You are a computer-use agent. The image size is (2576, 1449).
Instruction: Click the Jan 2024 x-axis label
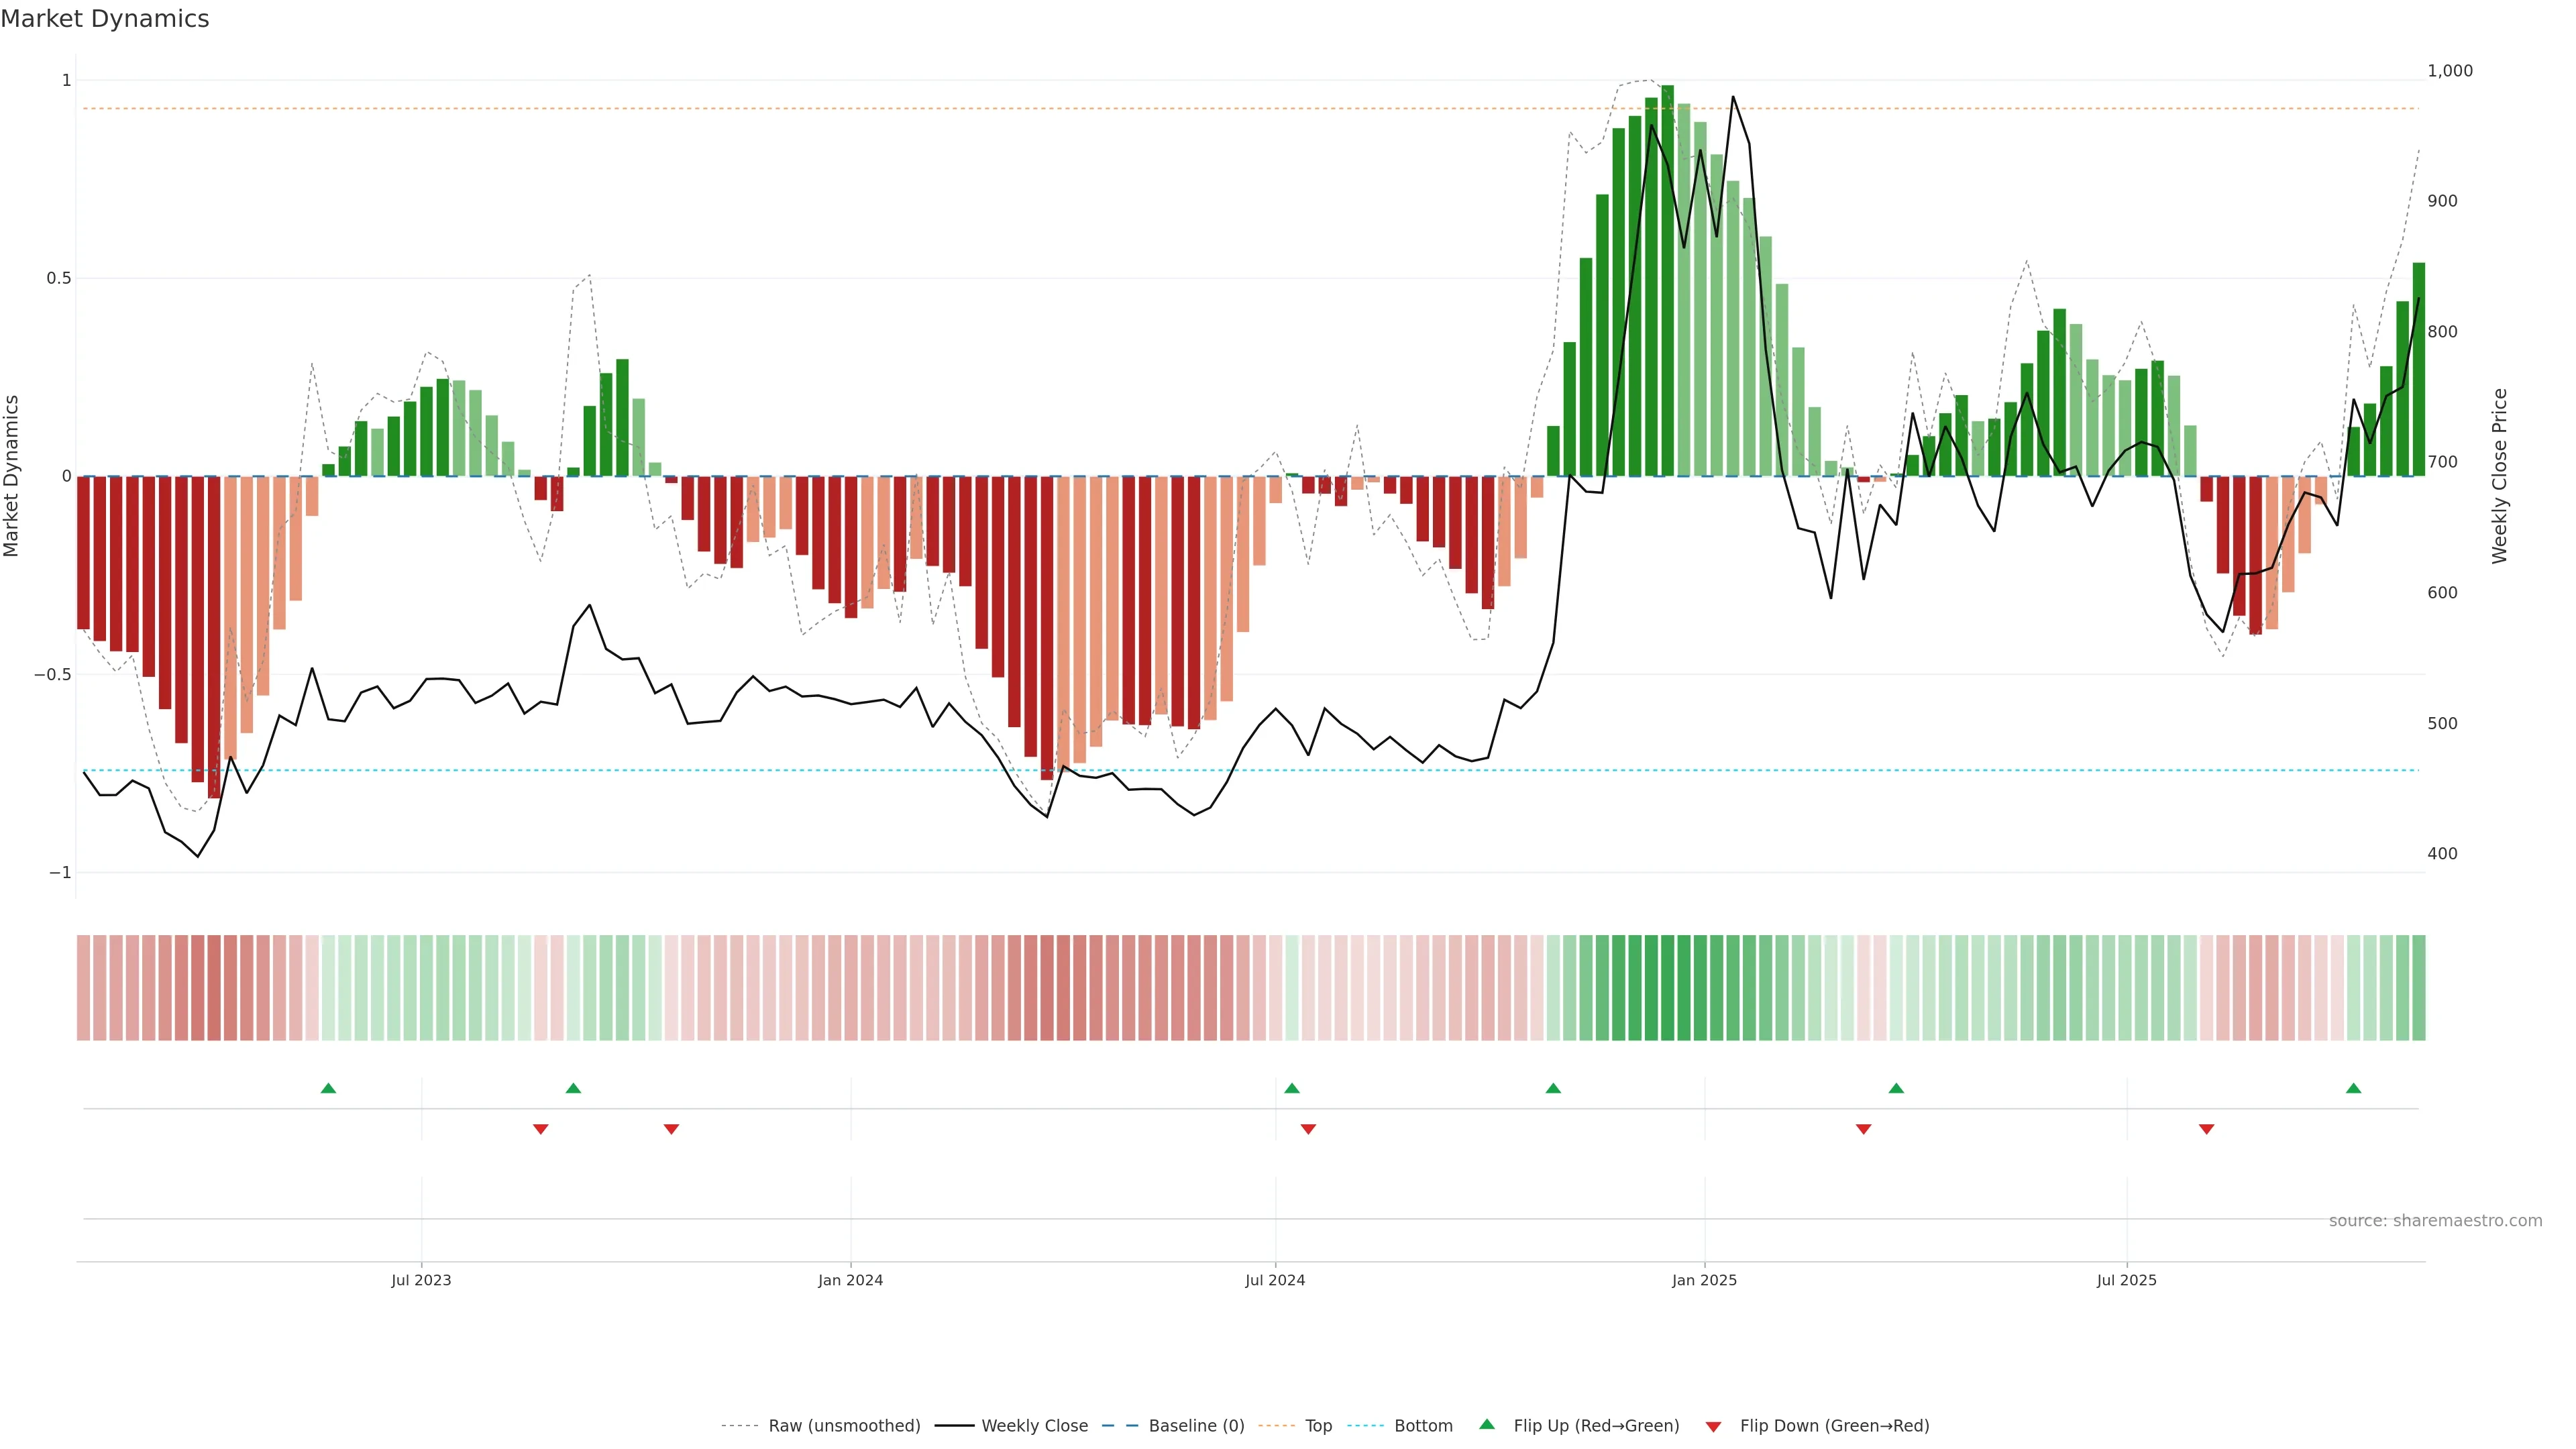850,1280
